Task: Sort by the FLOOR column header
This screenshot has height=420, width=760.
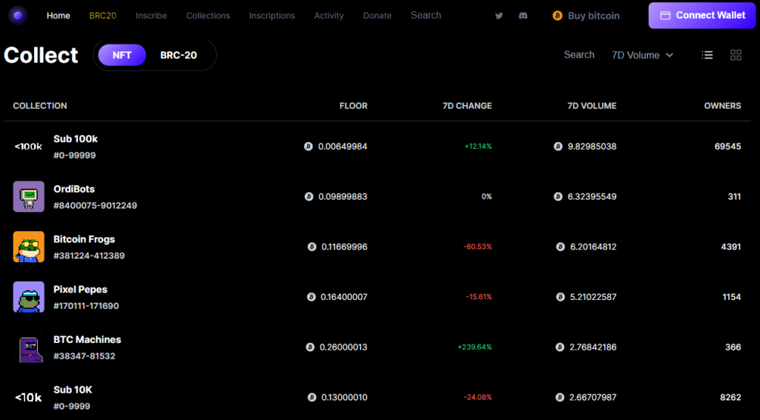Action: pyautogui.click(x=353, y=105)
